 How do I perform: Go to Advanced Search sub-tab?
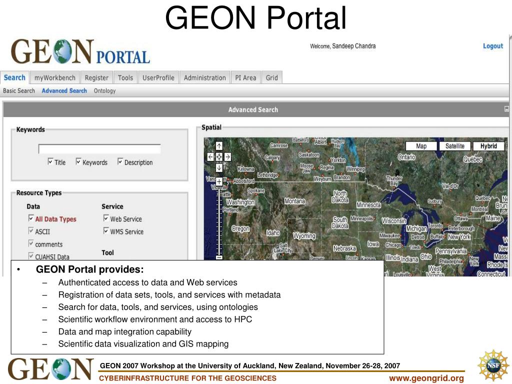pos(64,91)
